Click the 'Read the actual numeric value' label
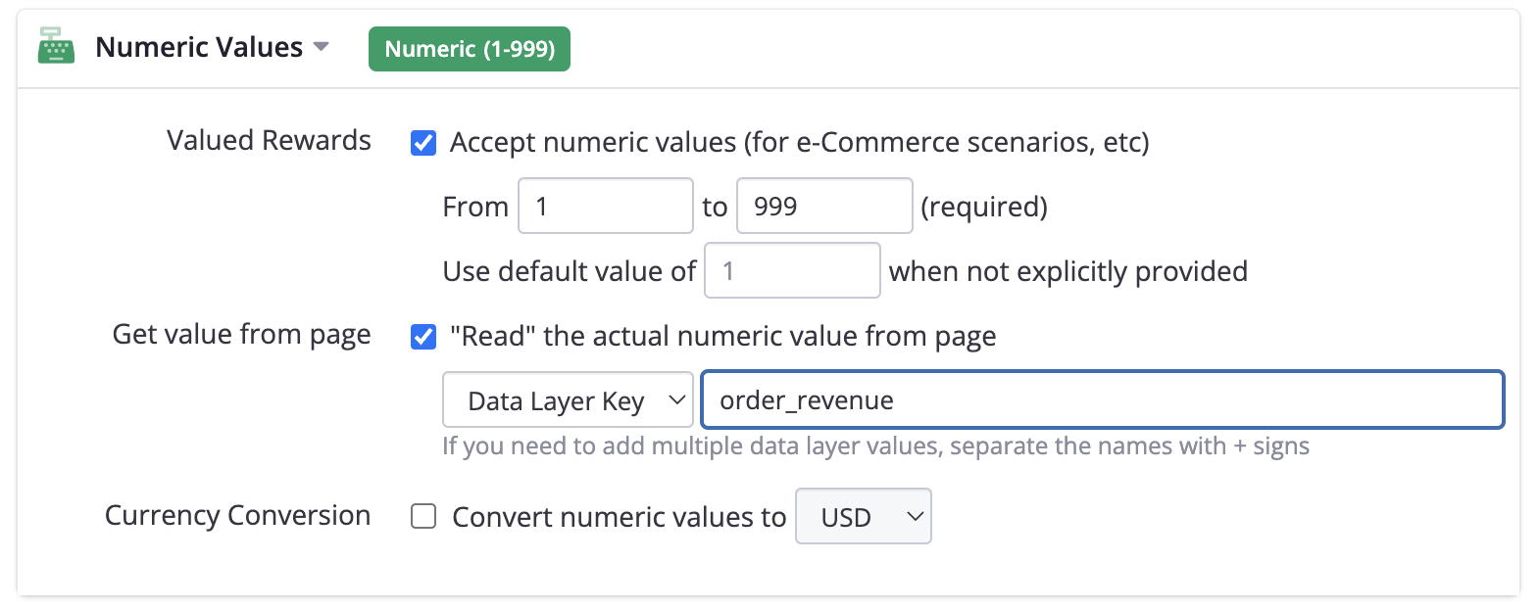The height and width of the screenshot is (609, 1539). (722, 337)
